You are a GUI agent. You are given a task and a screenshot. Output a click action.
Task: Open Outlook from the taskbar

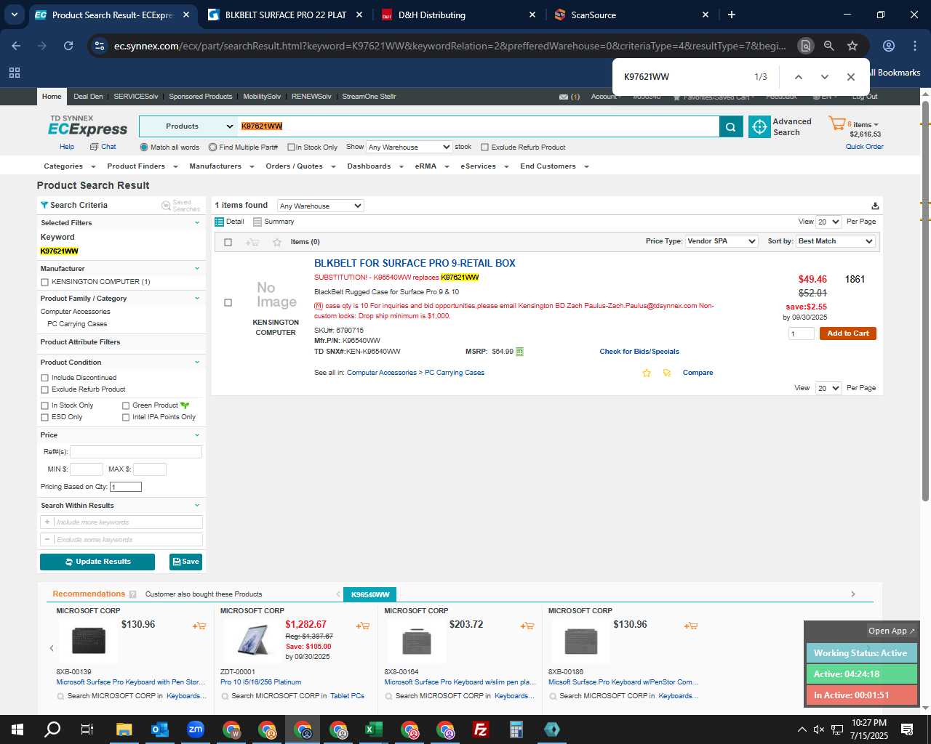(160, 729)
